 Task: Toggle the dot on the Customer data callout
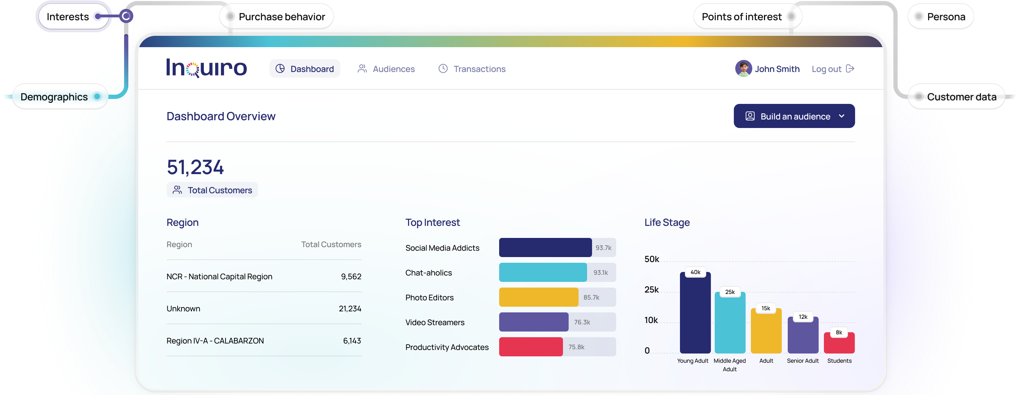pyautogui.click(x=919, y=96)
